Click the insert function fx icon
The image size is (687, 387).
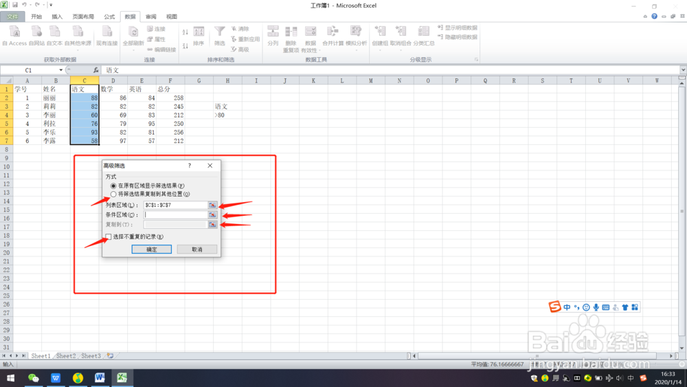[96, 70]
